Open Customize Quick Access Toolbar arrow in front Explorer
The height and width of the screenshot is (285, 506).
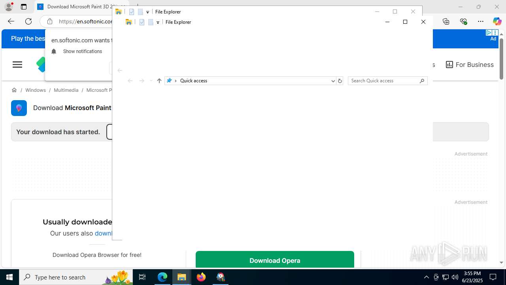(158, 23)
